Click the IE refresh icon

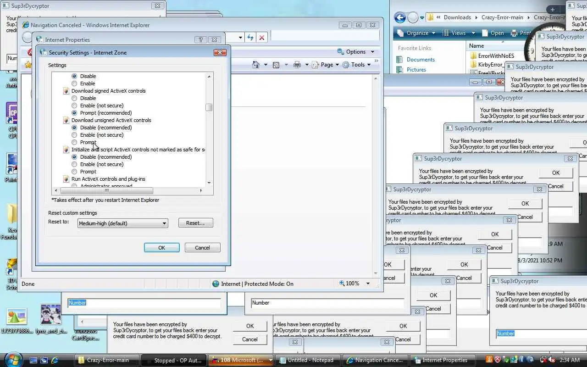click(250, 38)
